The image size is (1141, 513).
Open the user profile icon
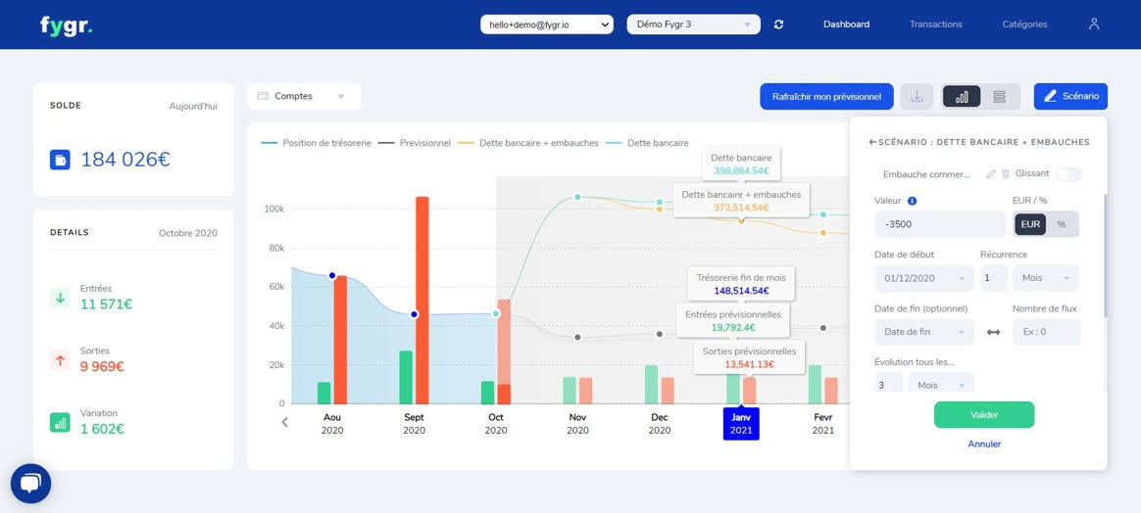click(1094, 23)
